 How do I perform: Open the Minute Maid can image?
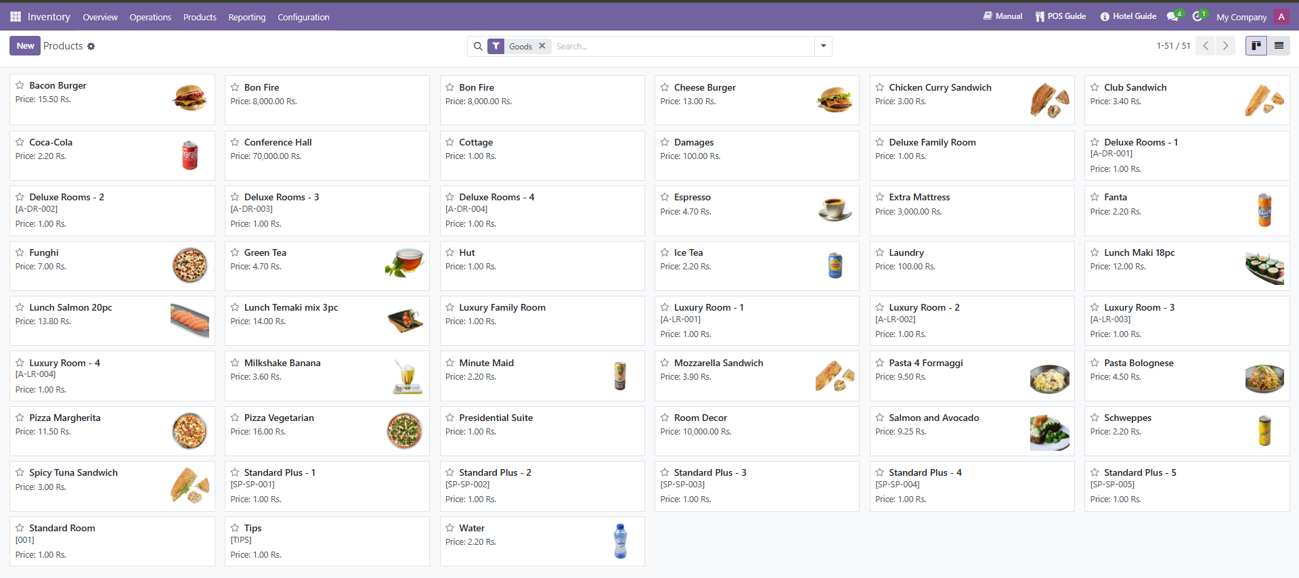[x=620, y=376]
